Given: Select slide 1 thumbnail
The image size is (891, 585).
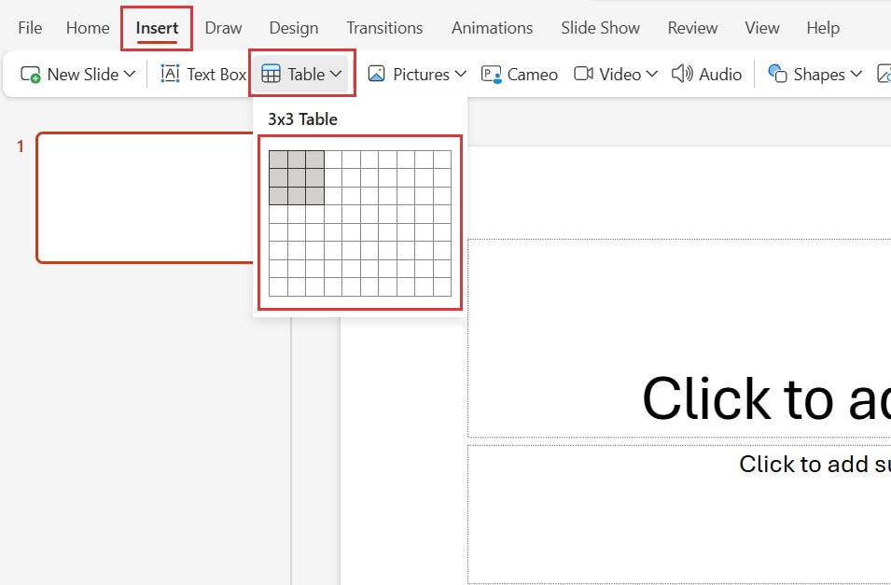Looking at the screenshot, I should 145,198.
